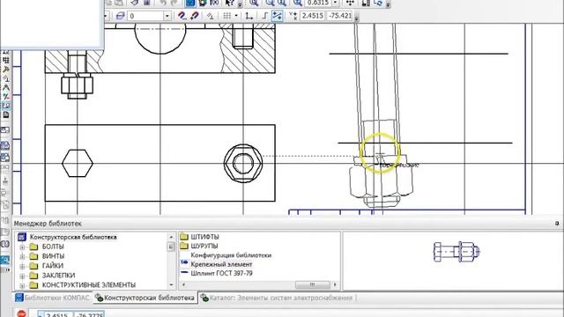Toggle the highlighted rounding mode icon
This screenshot has height=317, width=564.
click(x=277, y=16)
